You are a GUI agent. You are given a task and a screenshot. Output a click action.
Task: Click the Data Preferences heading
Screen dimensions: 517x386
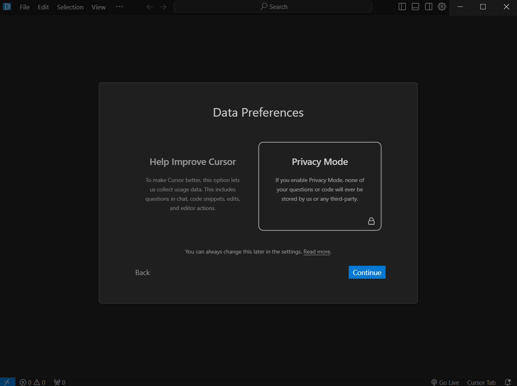tap(258, 113)
